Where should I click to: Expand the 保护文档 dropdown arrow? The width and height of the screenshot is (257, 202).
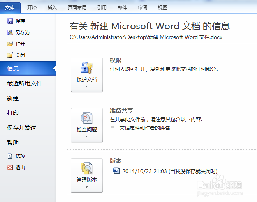[x=87, y=86]
